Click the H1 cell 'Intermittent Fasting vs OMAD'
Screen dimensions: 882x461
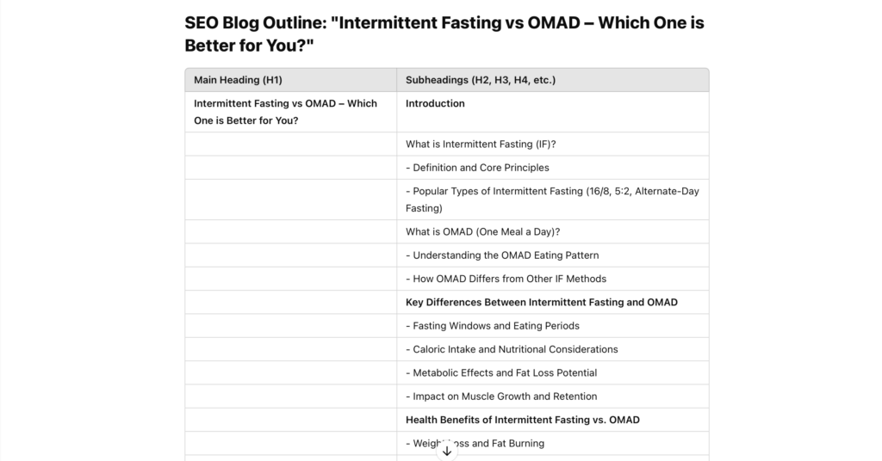291,112
